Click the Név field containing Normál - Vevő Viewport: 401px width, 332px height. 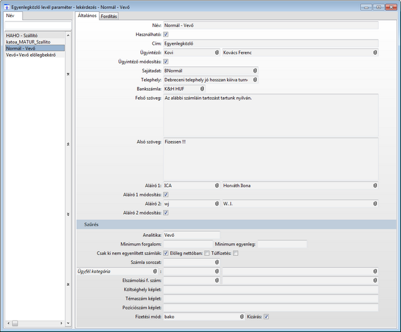pos(271,26)
